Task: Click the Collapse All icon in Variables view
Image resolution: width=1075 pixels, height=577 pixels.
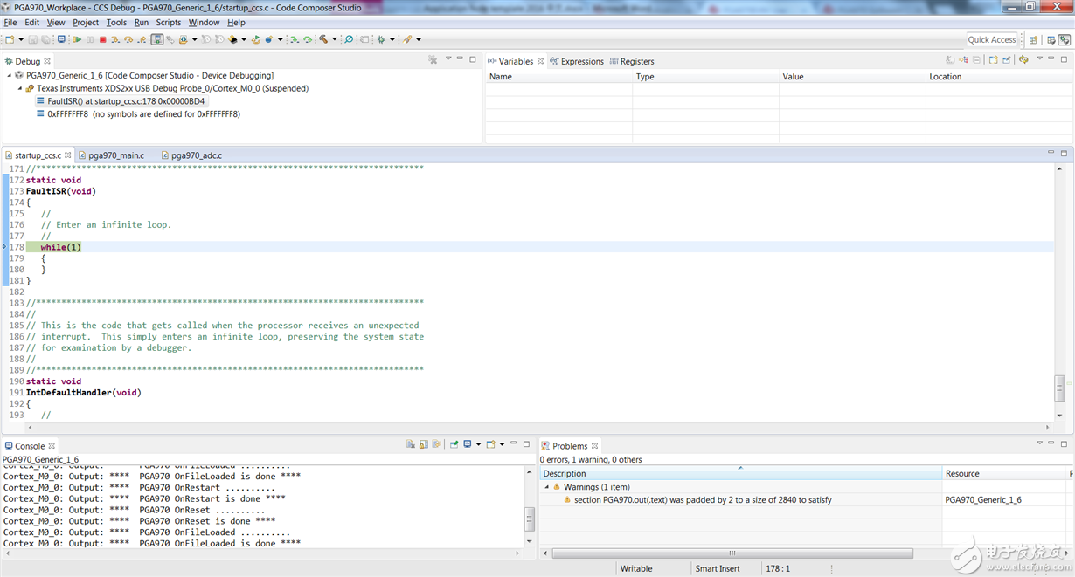Action: pyautogui.click(x=976, y=60)
